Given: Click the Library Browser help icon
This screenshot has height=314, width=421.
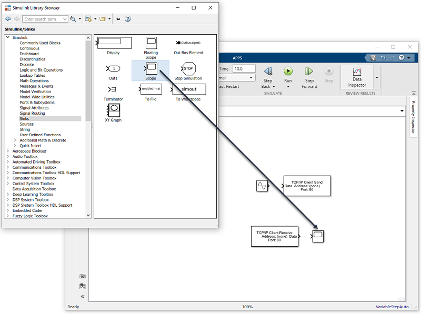Looking at the screenshot, I should click(127, 19).
